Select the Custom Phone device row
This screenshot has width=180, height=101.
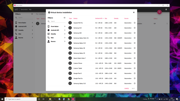point(102,63)
